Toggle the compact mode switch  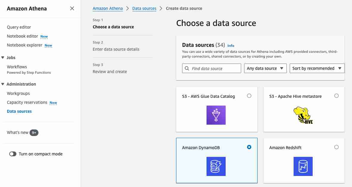point(13,154)
